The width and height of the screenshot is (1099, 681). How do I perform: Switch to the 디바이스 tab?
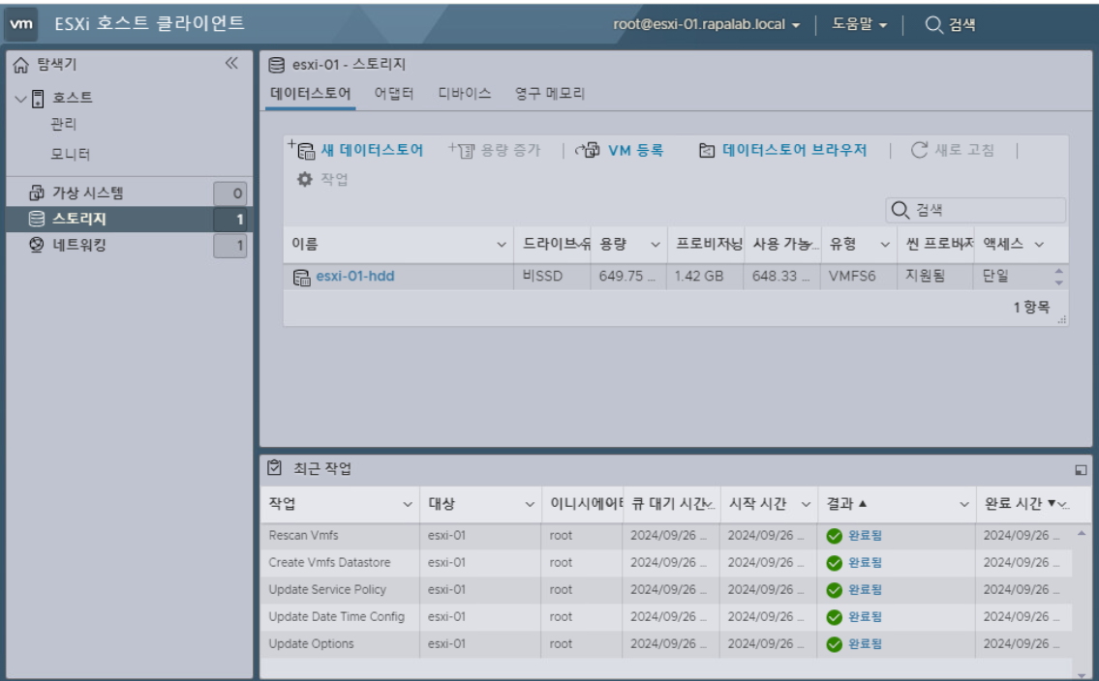click(465, 94)
